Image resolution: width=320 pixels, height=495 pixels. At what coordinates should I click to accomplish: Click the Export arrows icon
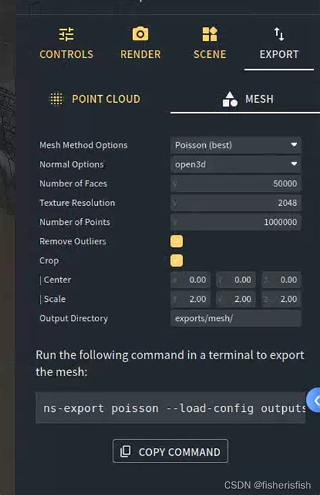coord(279,34)
